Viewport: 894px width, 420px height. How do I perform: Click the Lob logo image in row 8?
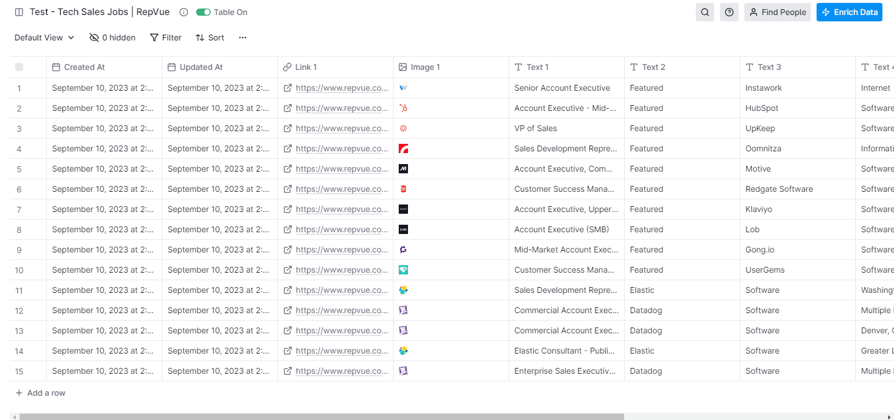tap(403, 229)
